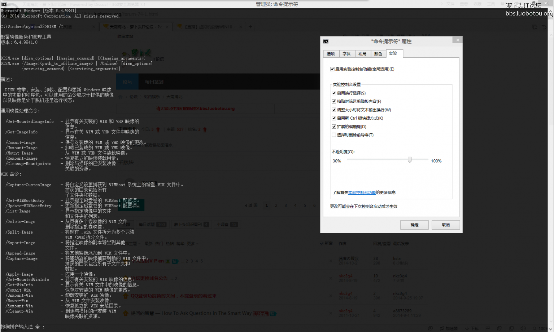Switch to the 选项 tab
The image size is (554, 332).
point(331,54)
